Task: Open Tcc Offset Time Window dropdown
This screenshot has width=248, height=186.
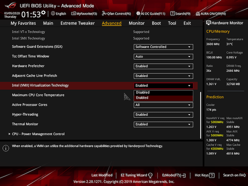Action: [x=164, y=57]
